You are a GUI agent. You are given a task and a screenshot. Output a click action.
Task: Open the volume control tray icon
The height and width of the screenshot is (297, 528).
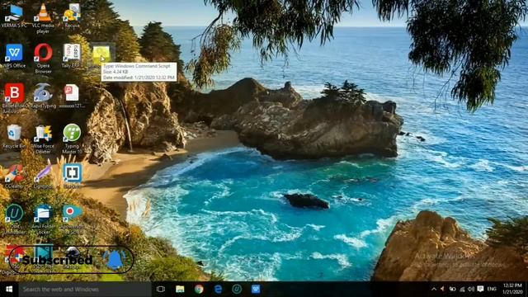(x=471, y=289)
